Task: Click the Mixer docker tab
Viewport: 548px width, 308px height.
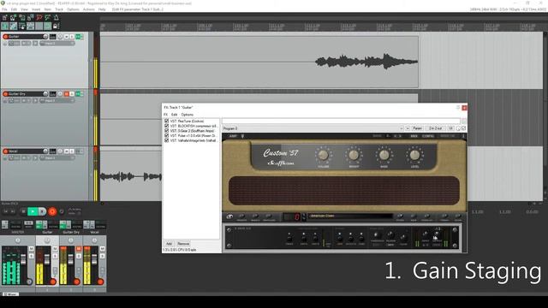Action: pos(10,294)
